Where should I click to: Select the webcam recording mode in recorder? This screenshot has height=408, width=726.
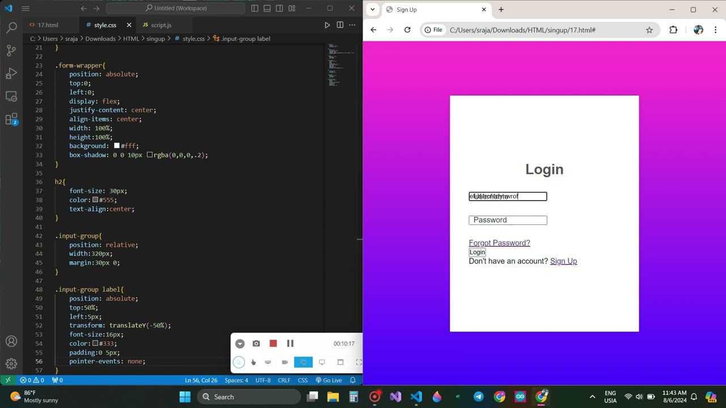[285, 362]
